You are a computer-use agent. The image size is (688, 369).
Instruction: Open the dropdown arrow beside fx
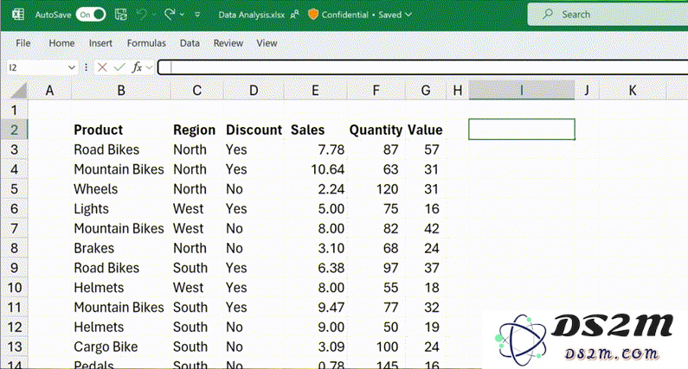coord(149,67)
